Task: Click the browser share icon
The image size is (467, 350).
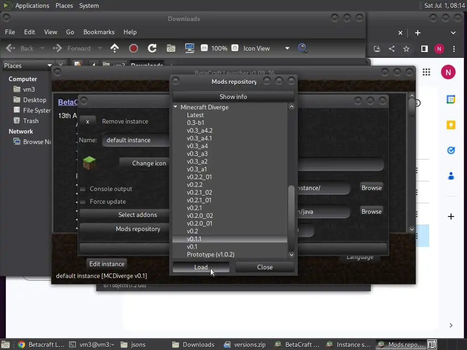Action: tap(392, 49)
